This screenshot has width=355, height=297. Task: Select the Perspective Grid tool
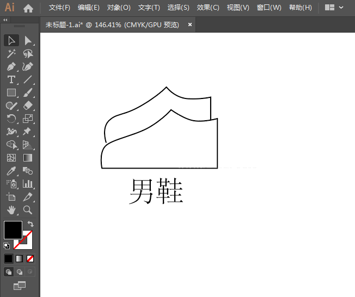click(x=28, y=145)
